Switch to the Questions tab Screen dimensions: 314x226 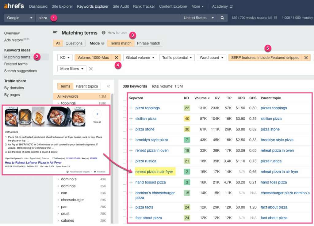74,43
